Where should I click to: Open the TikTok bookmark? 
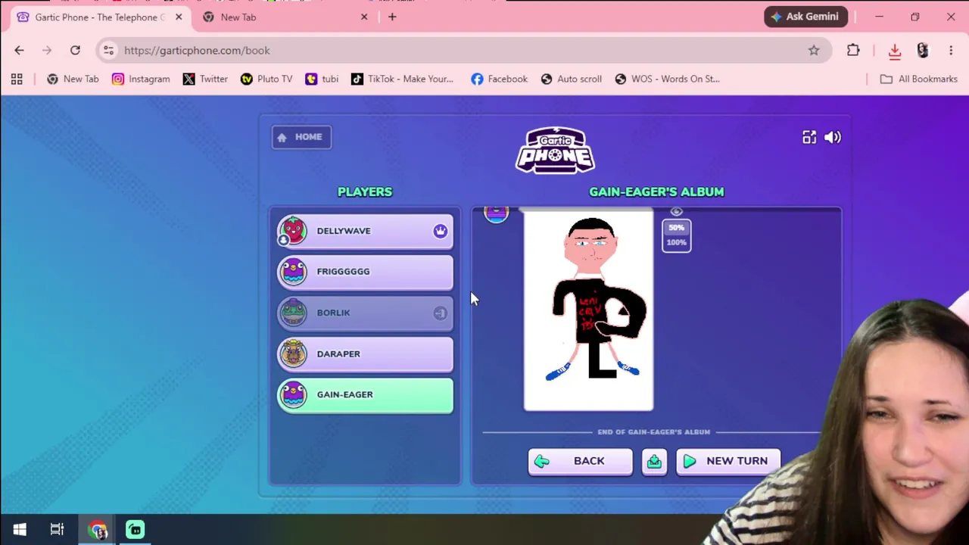[x=403, y=79]
